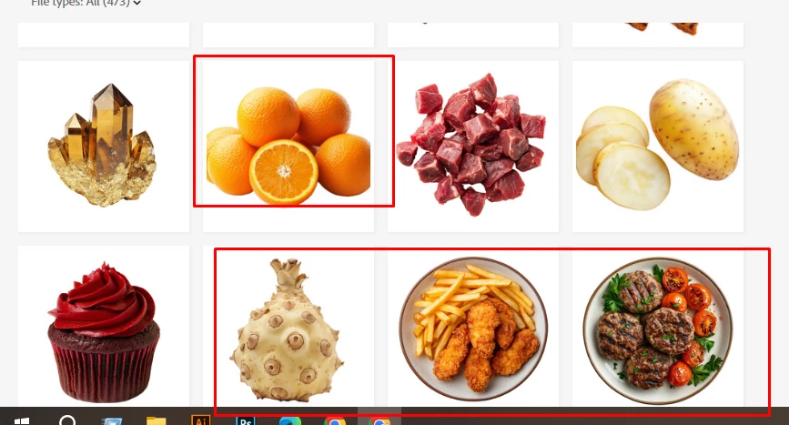Click the partially visible top-right thumbnail
789x425 pixels.
658,35
